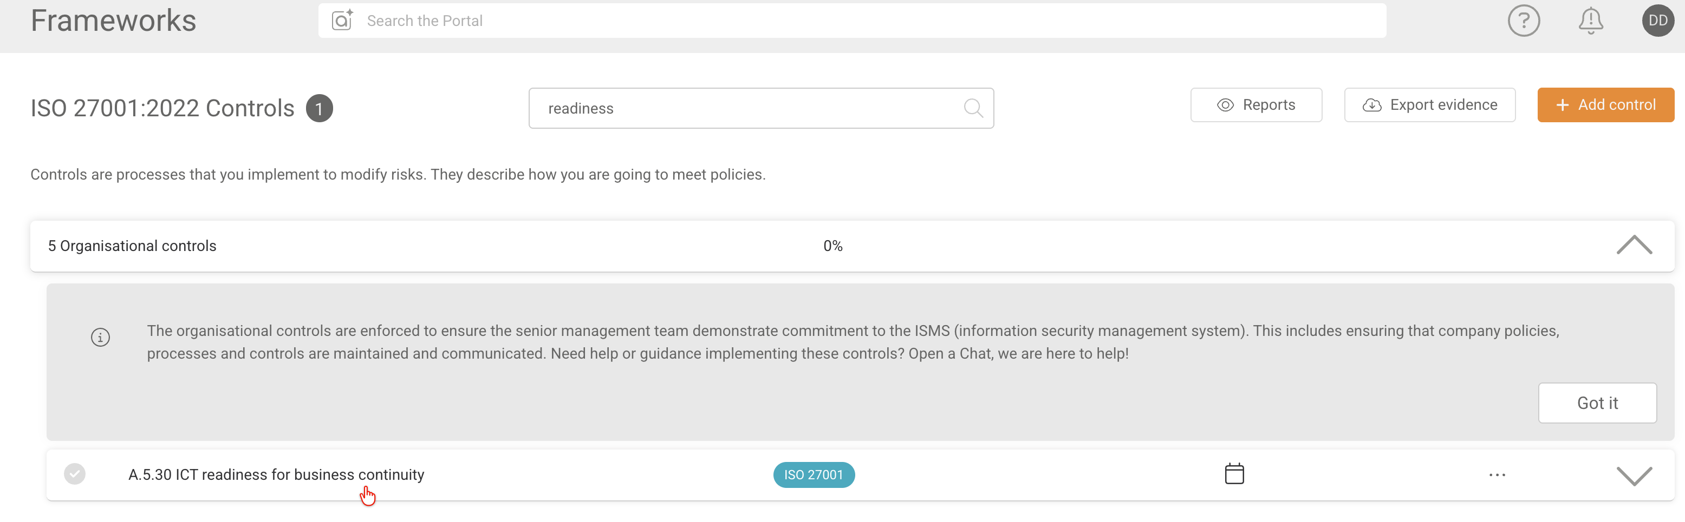1685x522 pixels.
Task: Collapse the 5 Organisational controls section
Action: click(1634, 245)
